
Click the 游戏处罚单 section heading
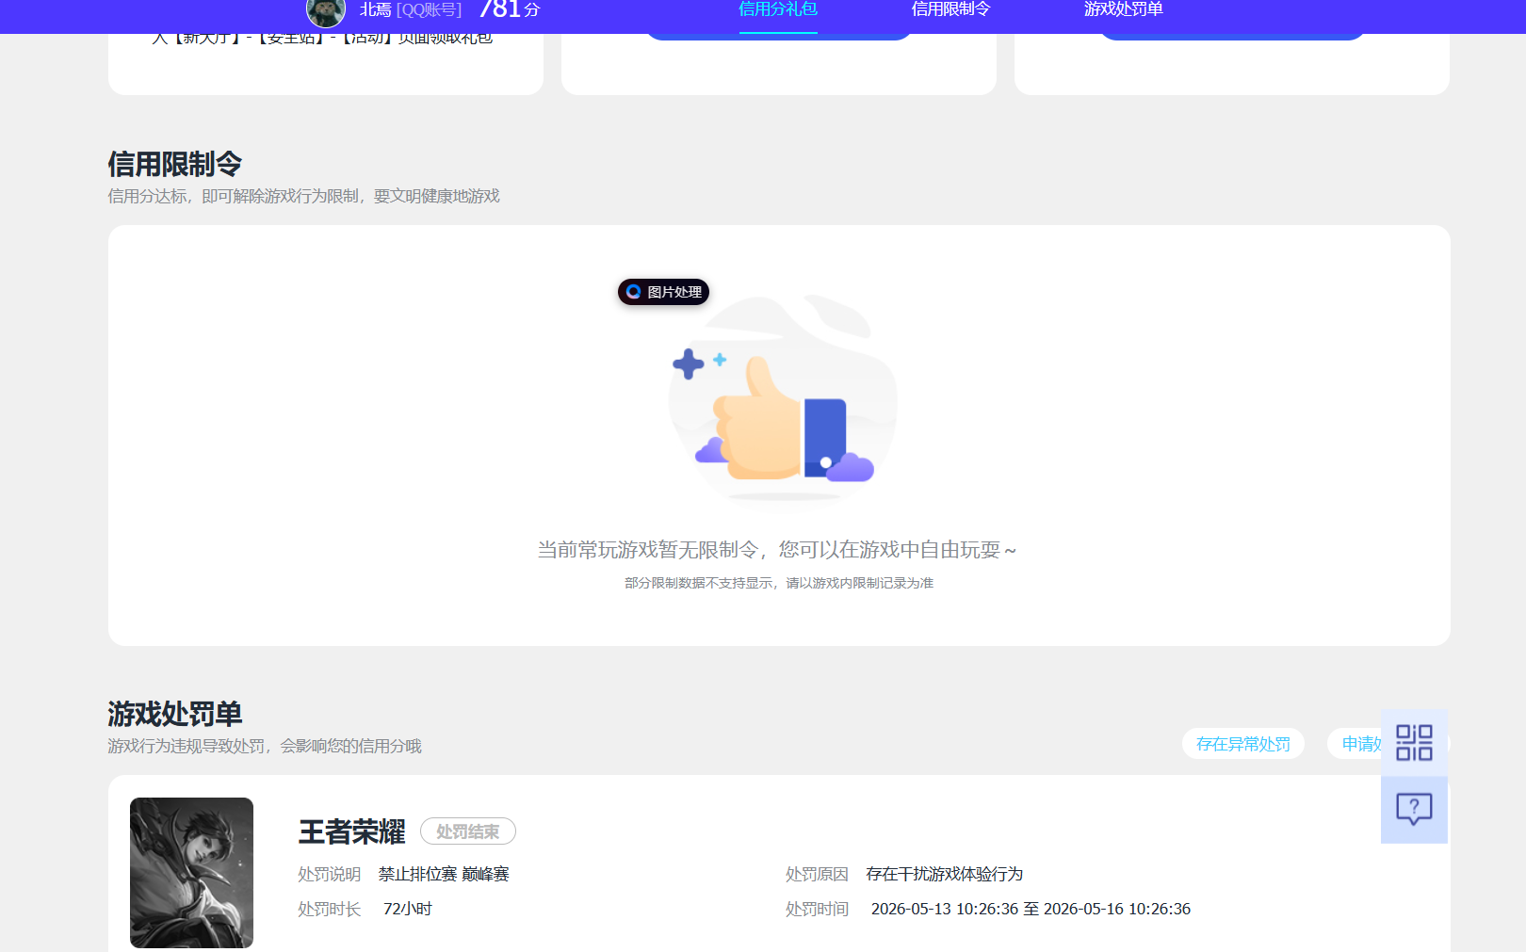point(175,714)
